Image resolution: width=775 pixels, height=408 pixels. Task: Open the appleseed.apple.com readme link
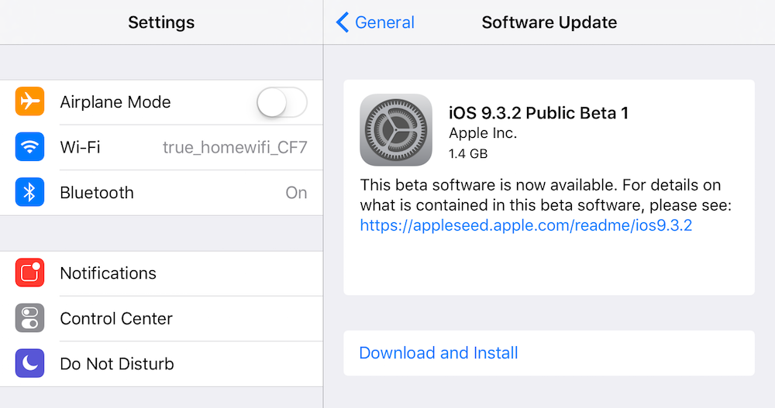click(x=525, y=225)
